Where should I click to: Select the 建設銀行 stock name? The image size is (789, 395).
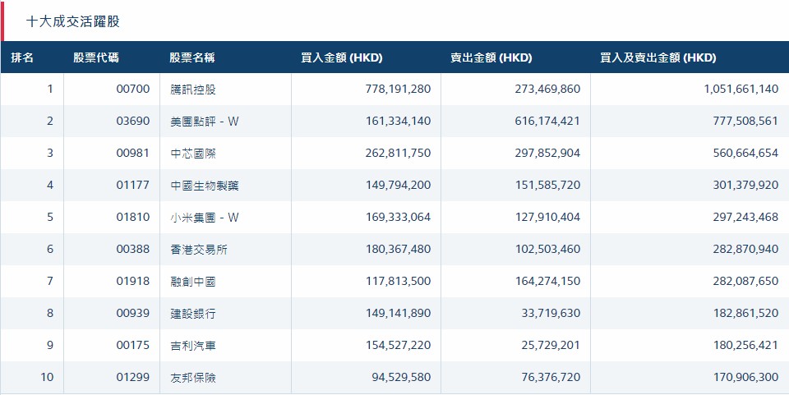click(x=193, y=313)
